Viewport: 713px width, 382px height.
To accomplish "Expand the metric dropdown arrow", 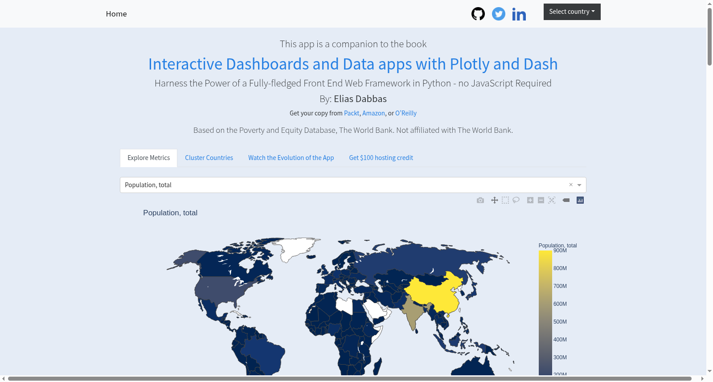I will (x=579, y=185).
